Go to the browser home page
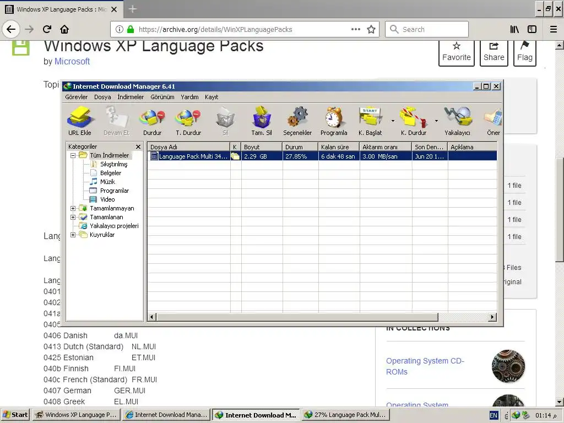 tap(64, 29)
